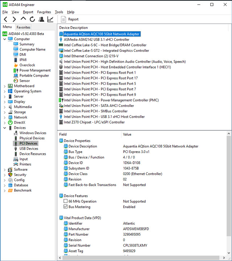Click the details pane scroll-up arrow

coord(229,134)
